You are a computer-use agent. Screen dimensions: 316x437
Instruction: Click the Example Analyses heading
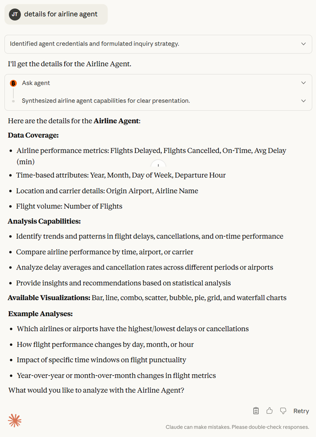pyautogui.click(x=40, y=314)
